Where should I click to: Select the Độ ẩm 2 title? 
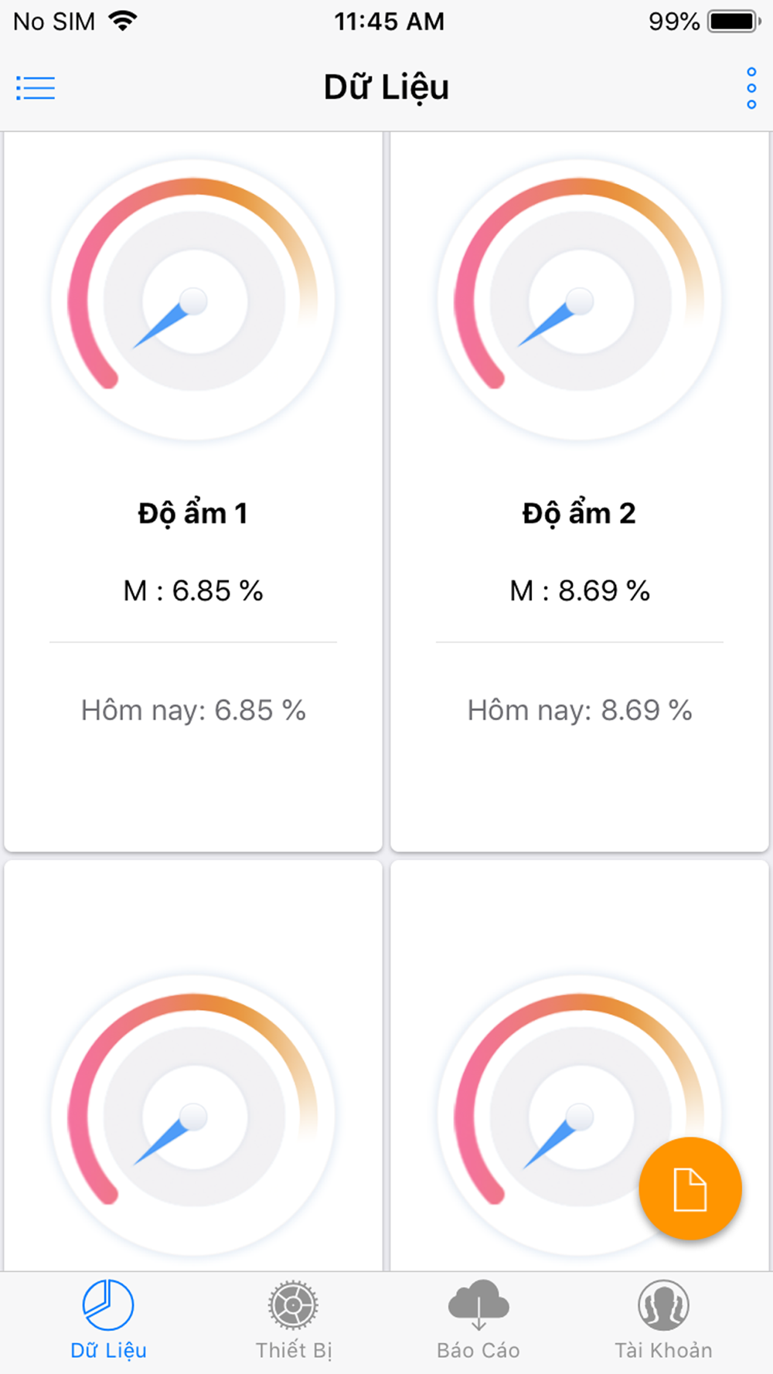click(579, 514)
